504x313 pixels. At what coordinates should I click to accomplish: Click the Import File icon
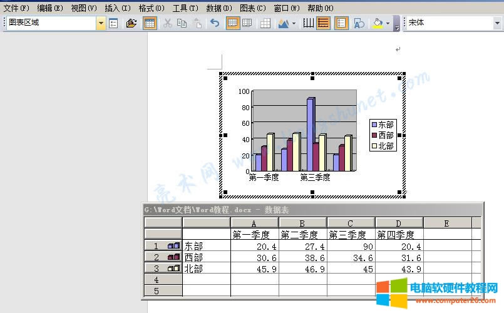pyautogui.click(x=131, y=23)
